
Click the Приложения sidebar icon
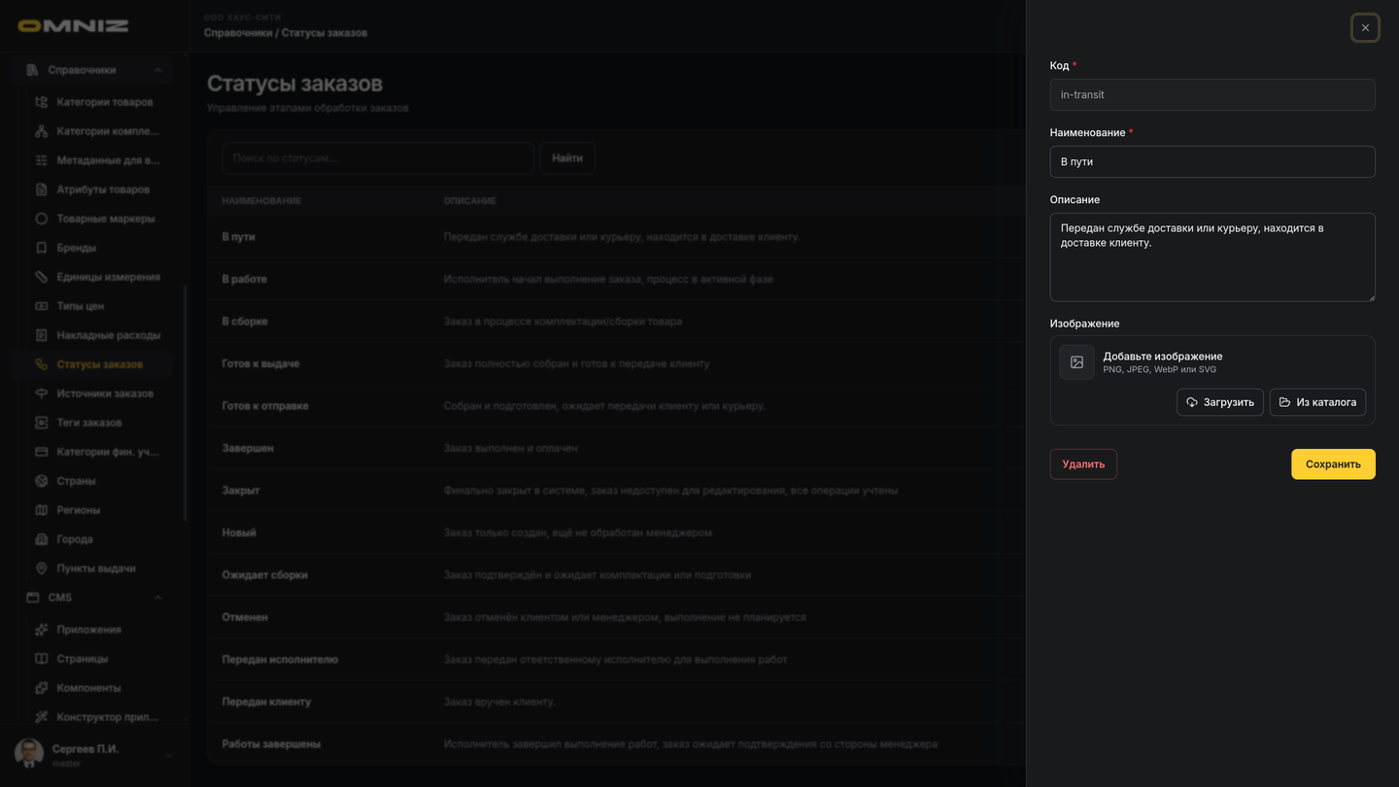click(41, 630)
